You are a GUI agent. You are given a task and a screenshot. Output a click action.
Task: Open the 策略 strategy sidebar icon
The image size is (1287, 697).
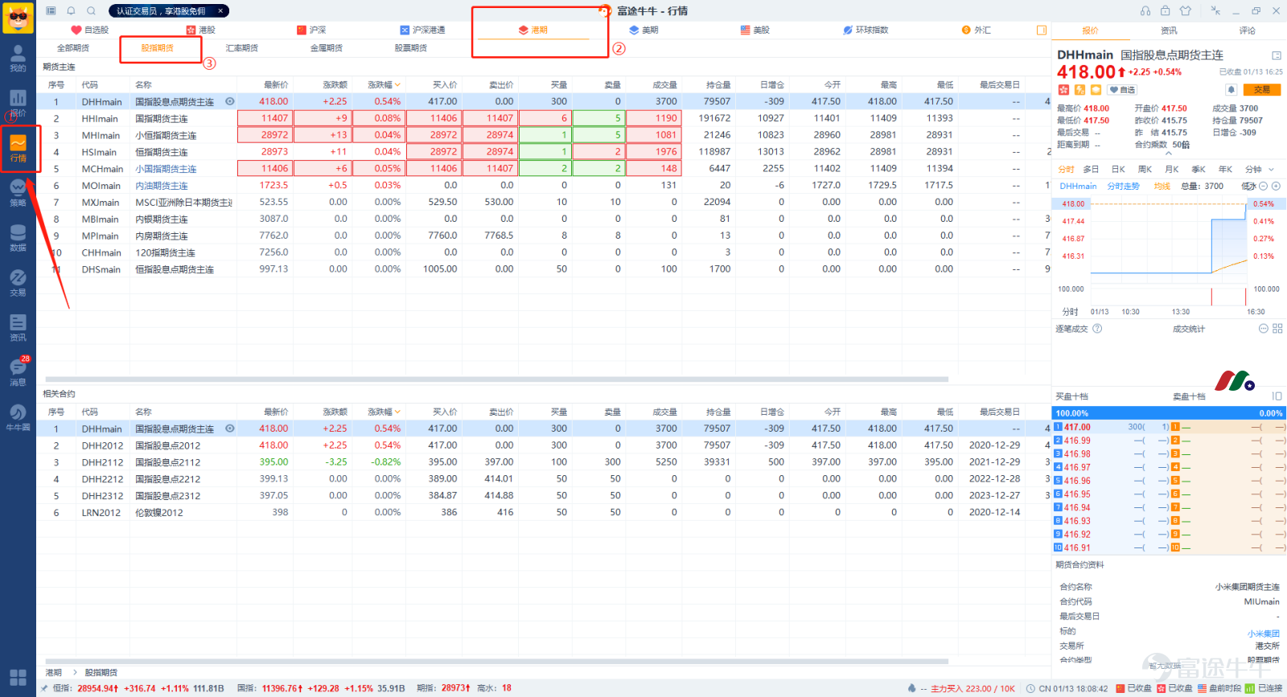click(x=18, y=193)
